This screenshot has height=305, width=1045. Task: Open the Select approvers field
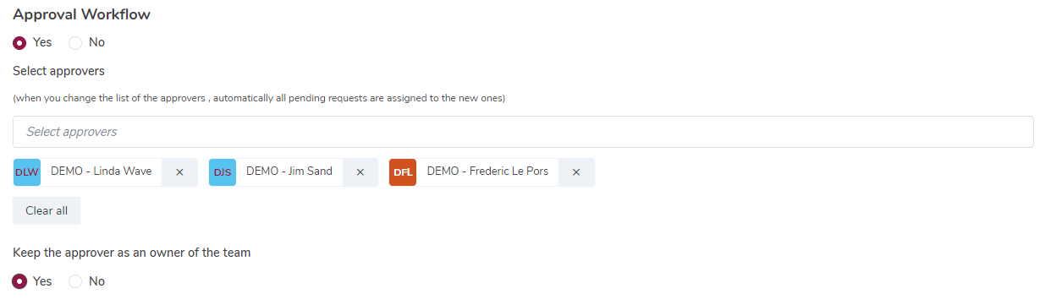coord(523,132)
